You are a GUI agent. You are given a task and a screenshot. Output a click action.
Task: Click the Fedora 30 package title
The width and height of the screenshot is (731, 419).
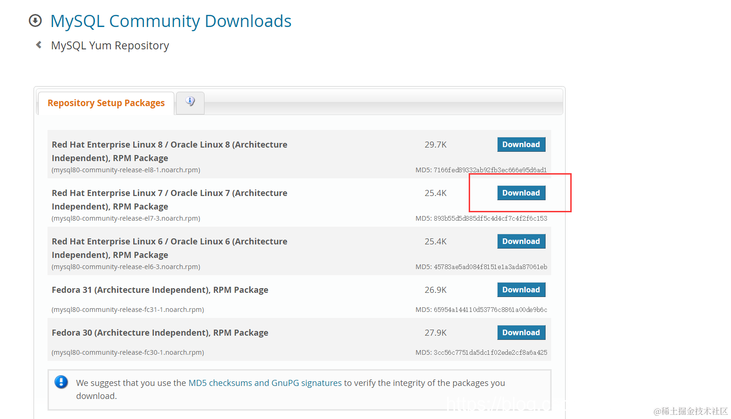coord(160,333)
